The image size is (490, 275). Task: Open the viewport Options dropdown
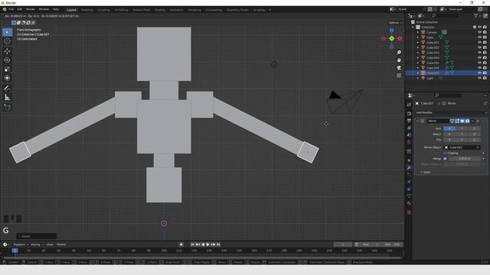point(395,23)
